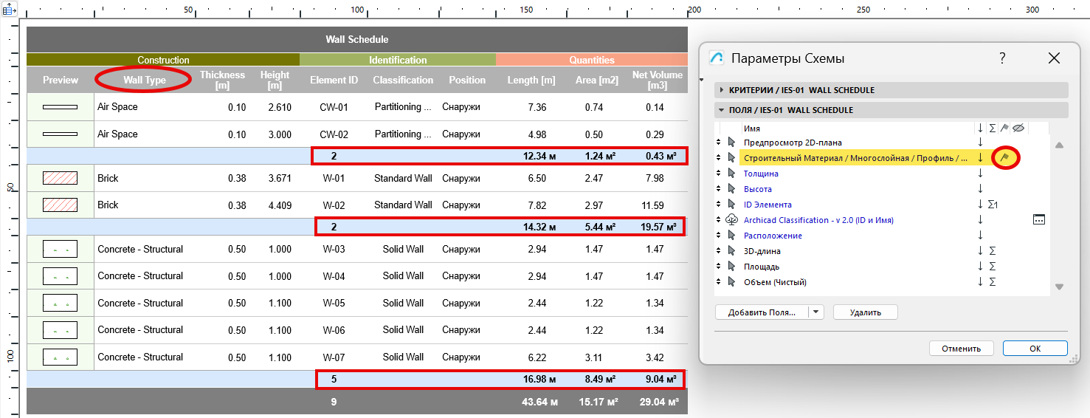1090x418 pixels.
Task: Click the reorder handle of Расположение row
Action: coord(718,236)
